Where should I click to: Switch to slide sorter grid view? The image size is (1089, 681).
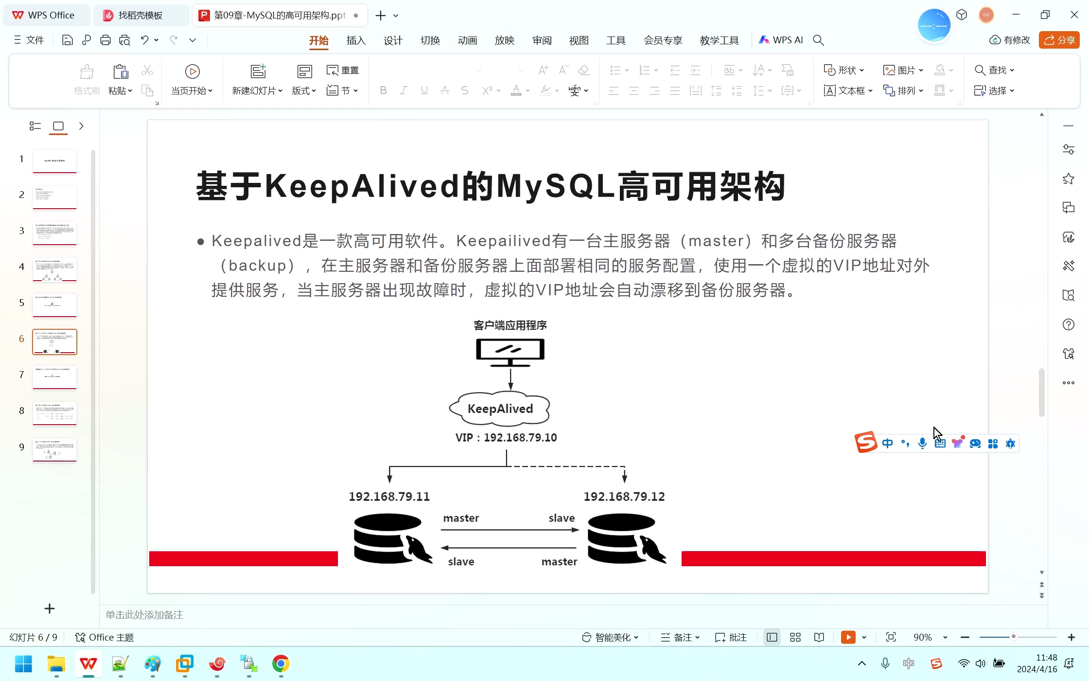[x=795, y=637]
